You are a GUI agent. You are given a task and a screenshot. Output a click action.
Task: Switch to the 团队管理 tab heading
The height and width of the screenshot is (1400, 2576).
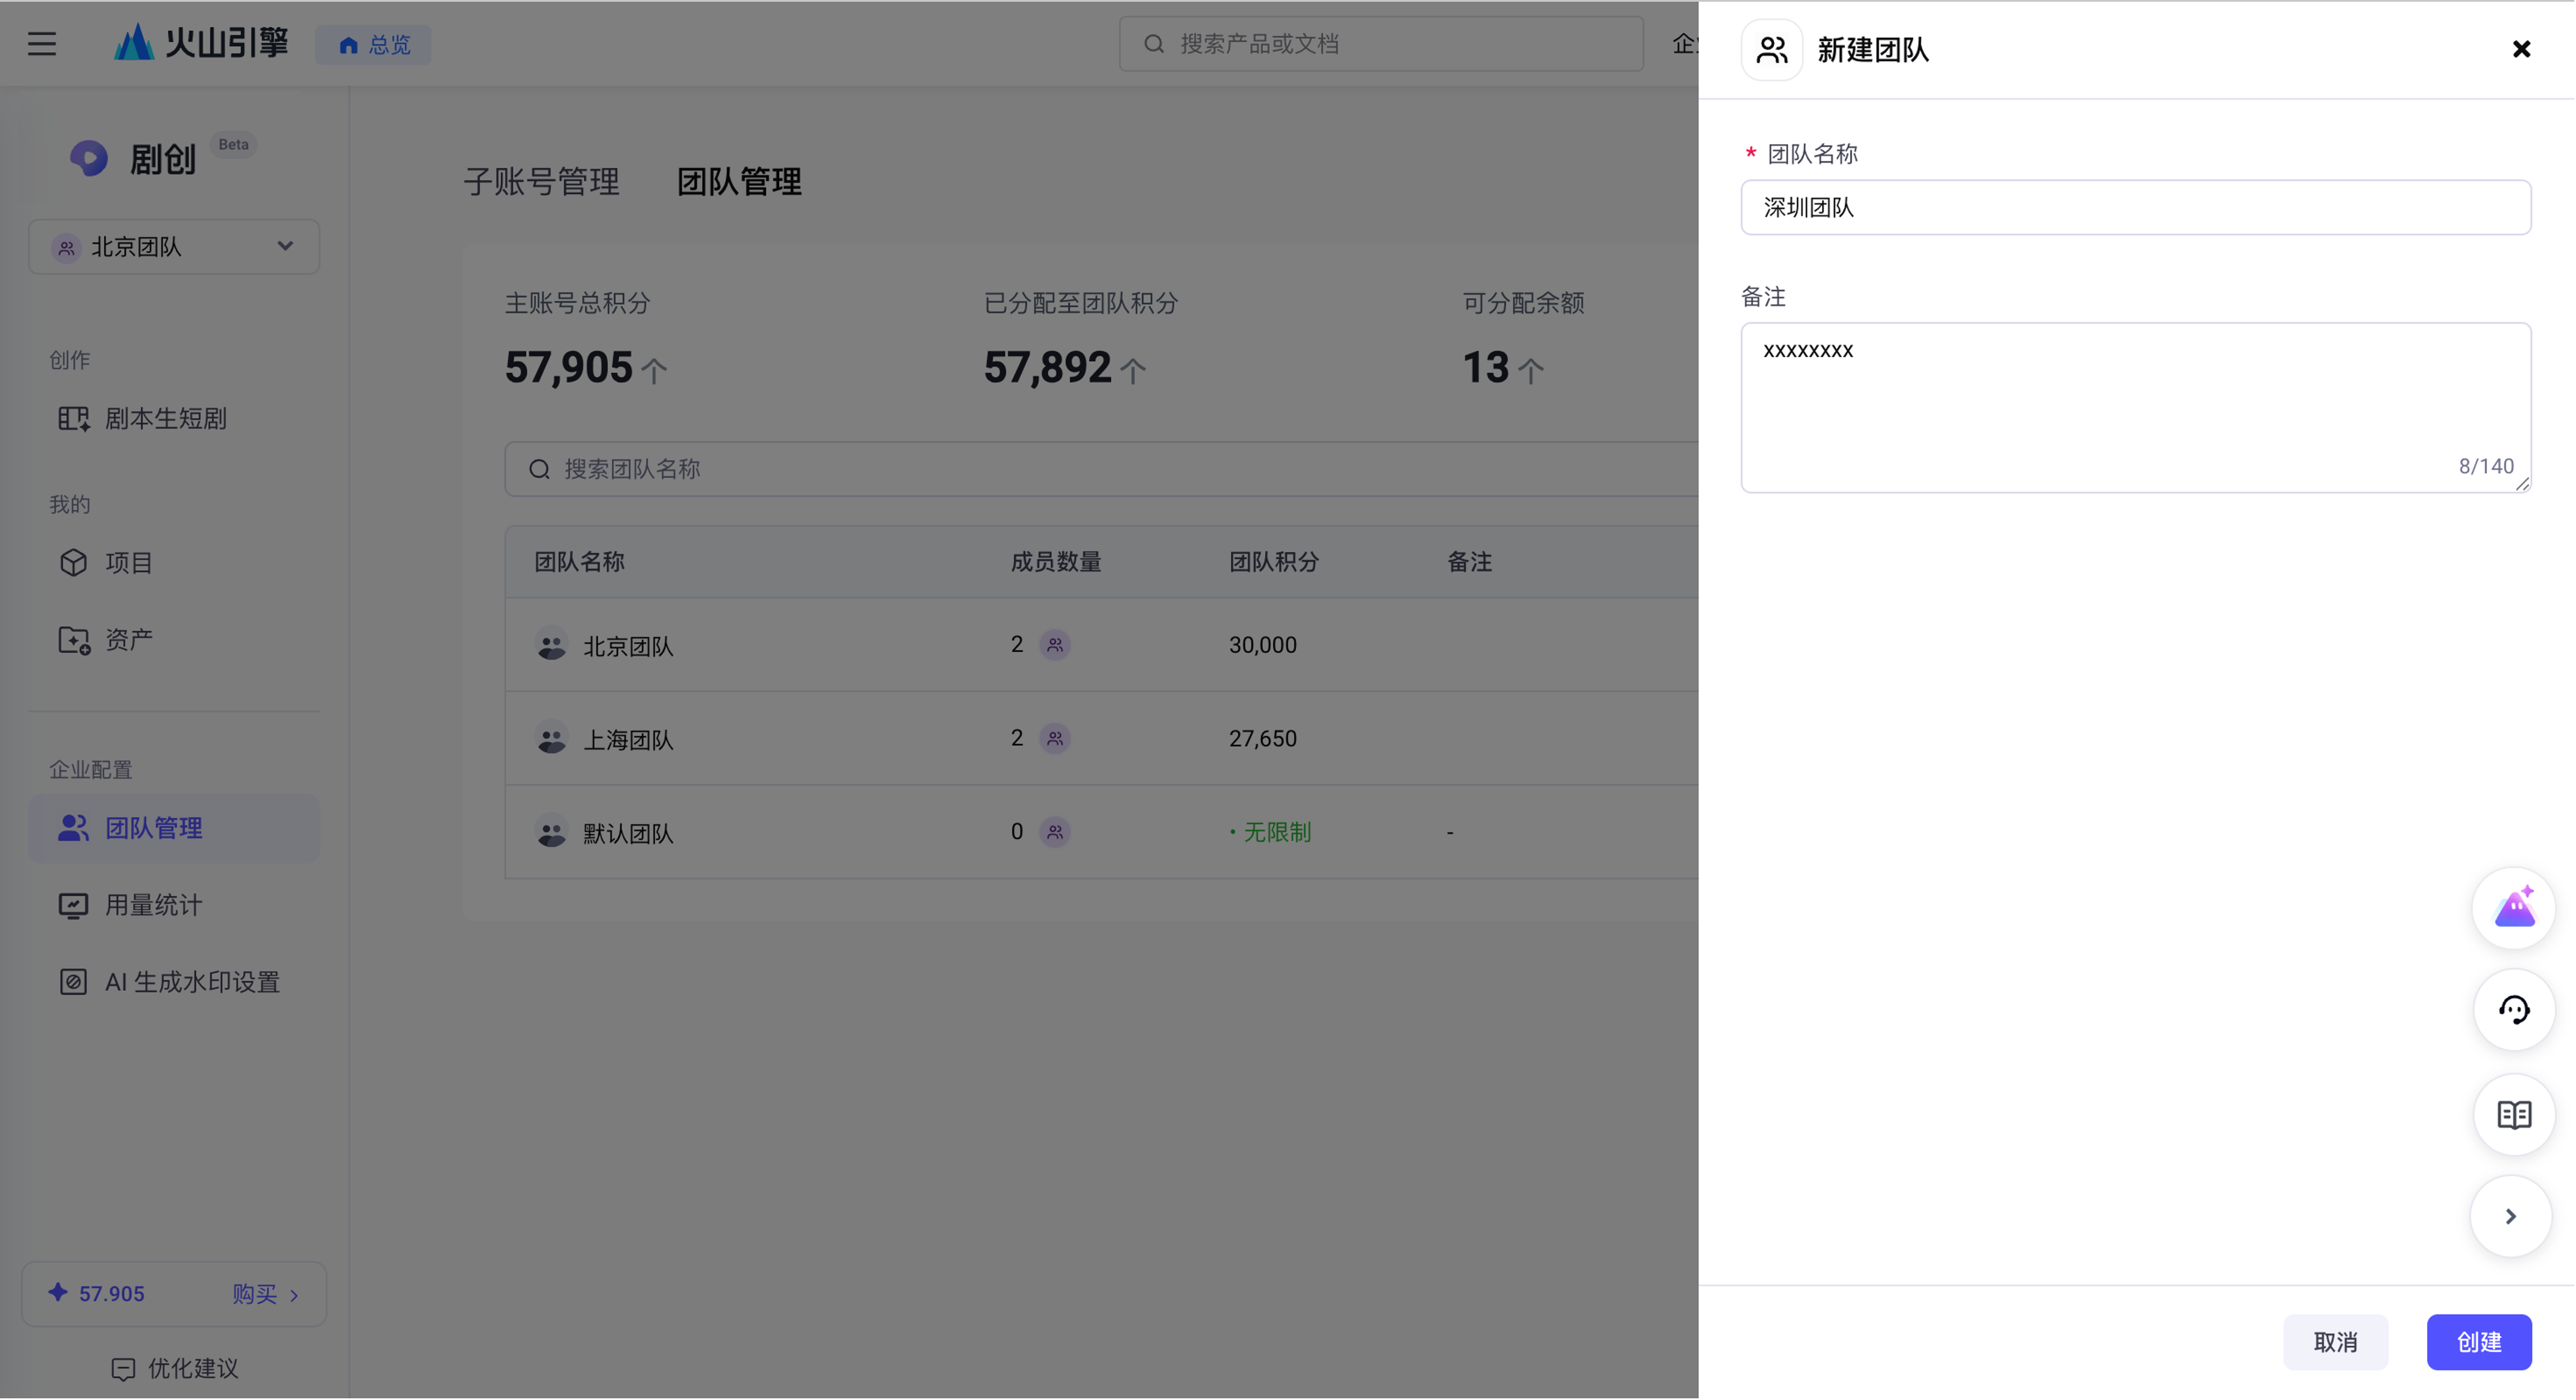point(739,182)
